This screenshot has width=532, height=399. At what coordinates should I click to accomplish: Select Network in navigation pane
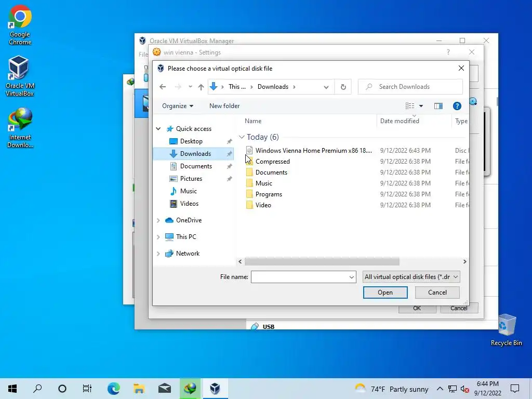[187, 254]
